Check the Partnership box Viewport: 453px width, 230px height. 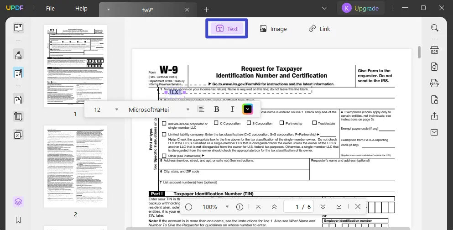pos(281,123)
